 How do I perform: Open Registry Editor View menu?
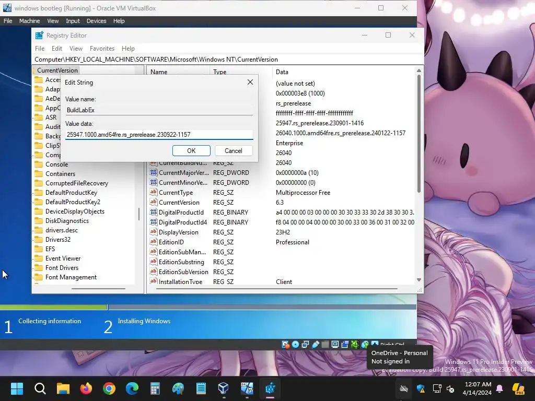point(76,49)
